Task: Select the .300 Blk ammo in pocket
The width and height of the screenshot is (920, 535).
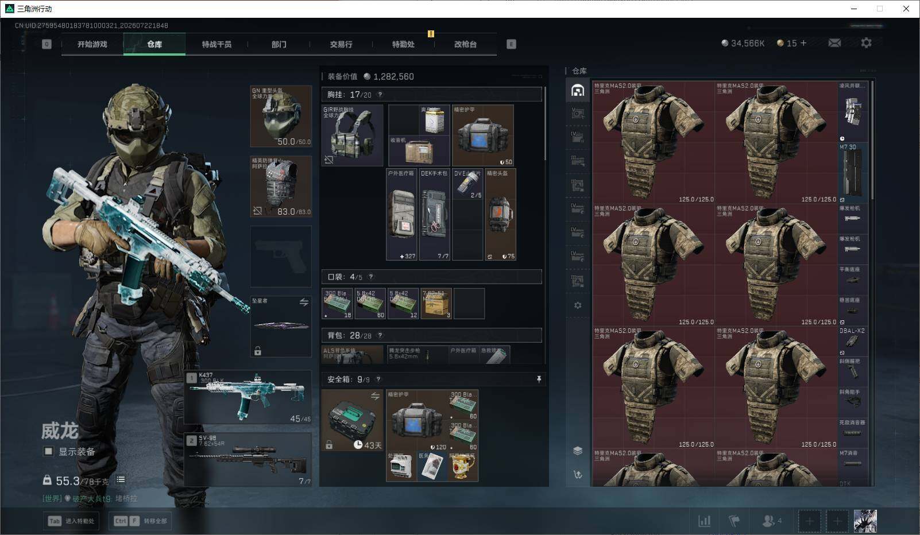Action: click(x=337, y=304)
